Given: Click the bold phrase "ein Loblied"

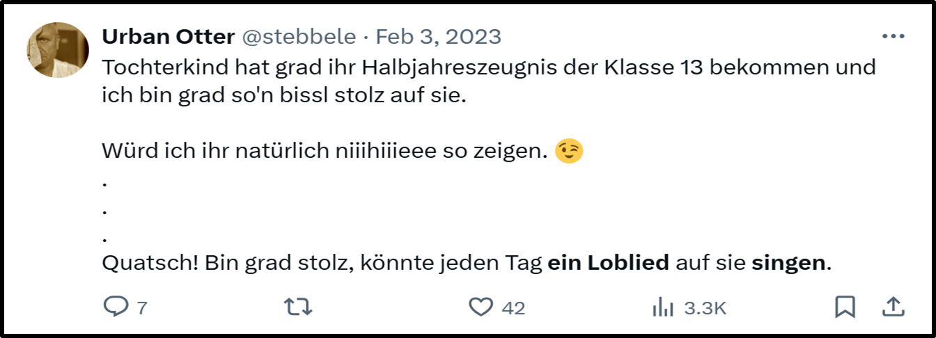Looking at the screenshot, I should [x=609, y=263].
